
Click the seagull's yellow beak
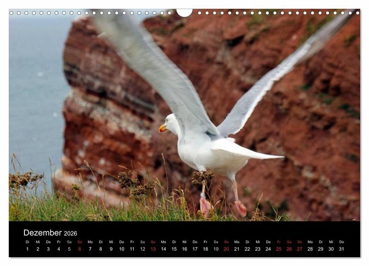point(163,129)
